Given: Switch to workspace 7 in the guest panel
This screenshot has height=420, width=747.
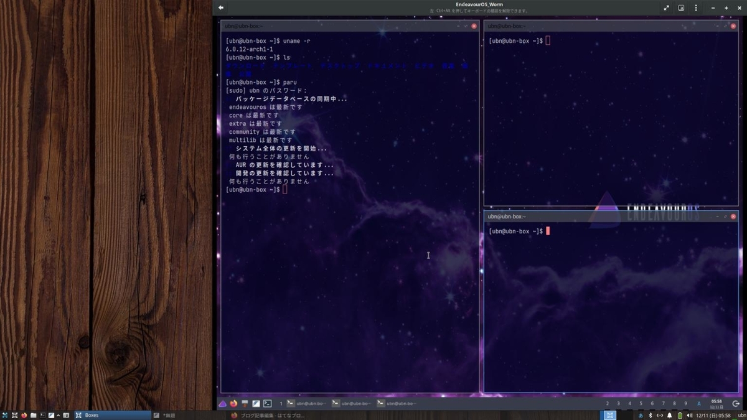Looking at the screenshot, I should click(664, 403).
